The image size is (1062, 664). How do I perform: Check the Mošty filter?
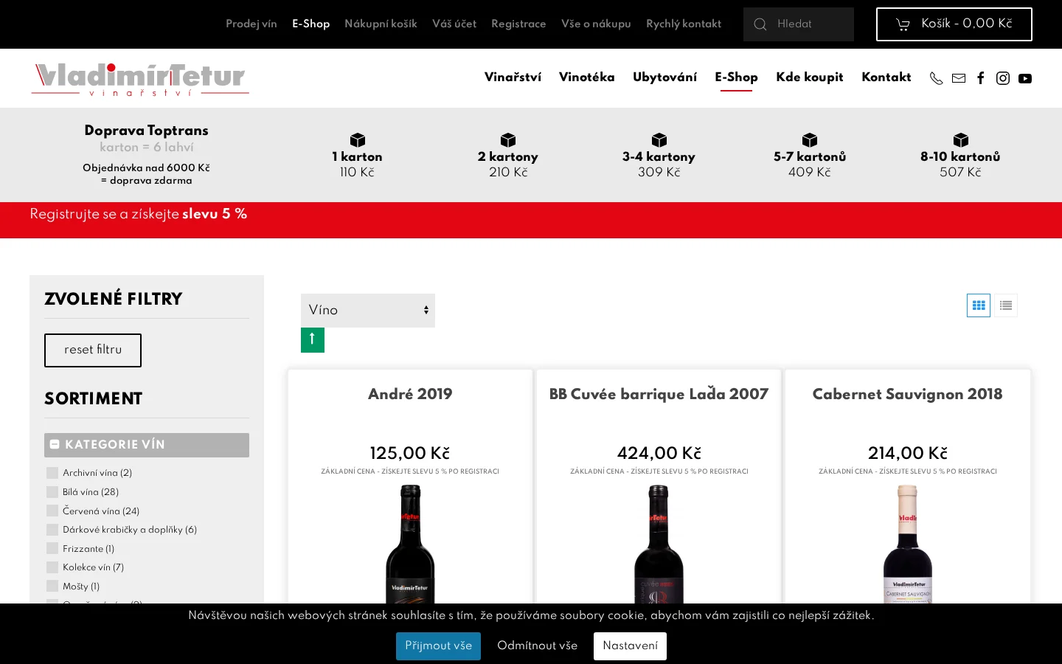coord(52,586)
